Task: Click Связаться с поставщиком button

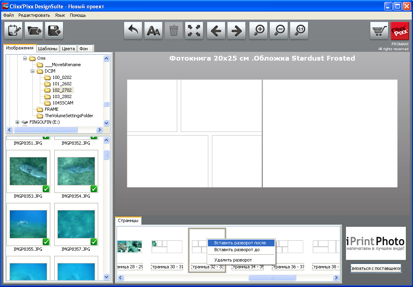Action: pyautogui.click(x=376, y=268)
